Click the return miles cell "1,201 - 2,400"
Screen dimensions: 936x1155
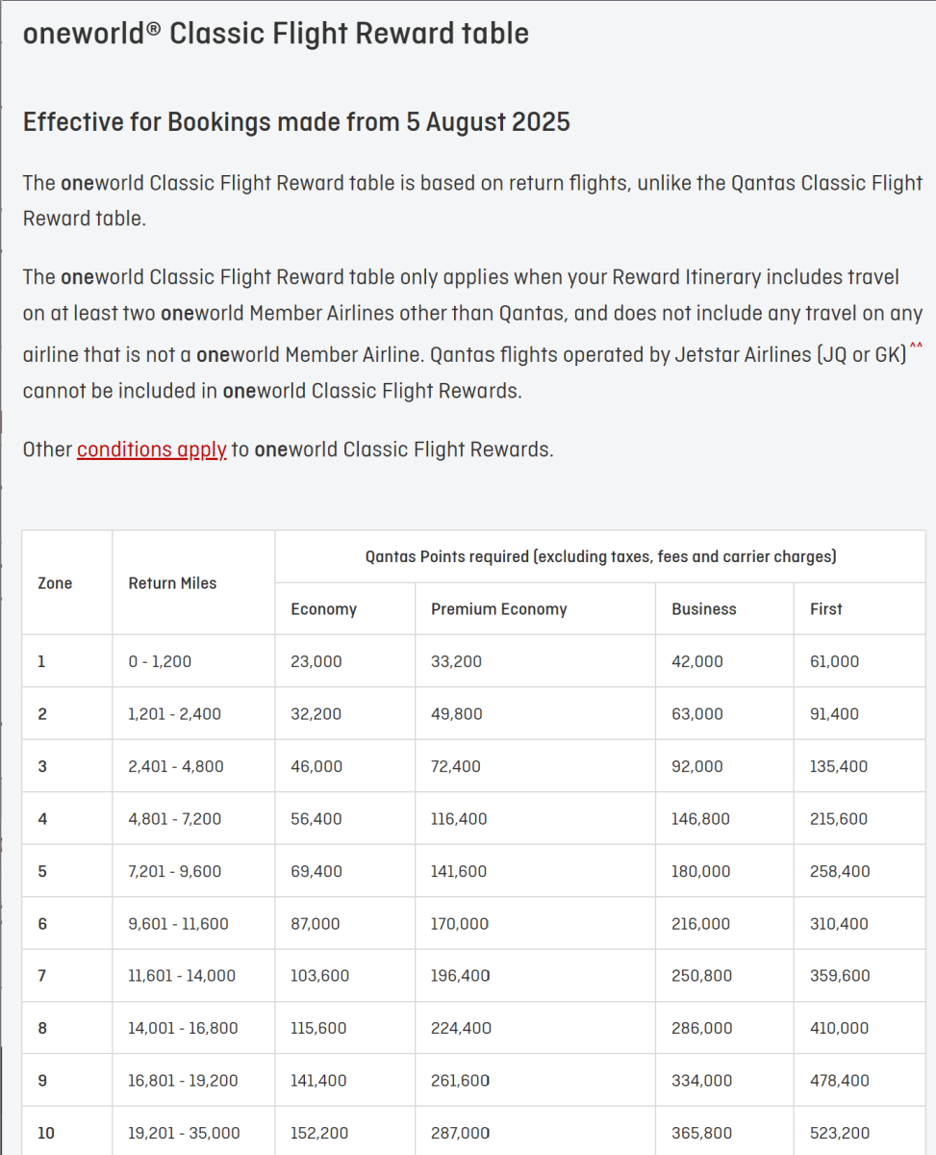[174, 714]
